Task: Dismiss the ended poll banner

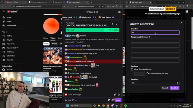Action: [117, 25]
